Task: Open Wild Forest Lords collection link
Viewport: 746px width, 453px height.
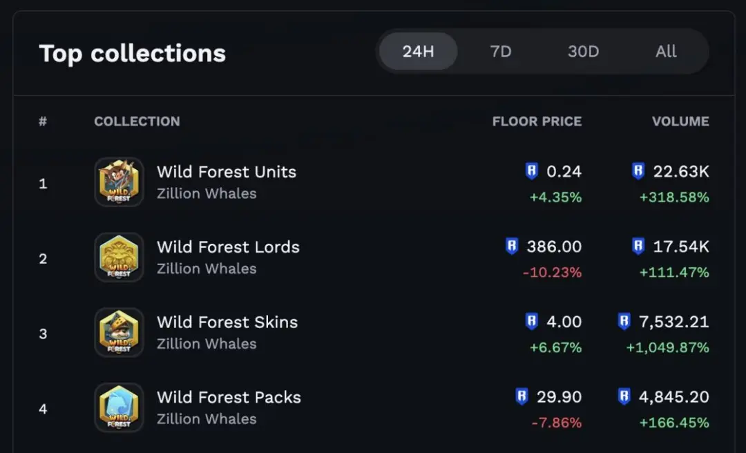Action: pos(229,247)
